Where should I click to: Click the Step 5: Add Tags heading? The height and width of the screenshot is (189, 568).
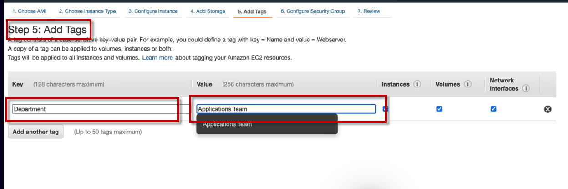click(47, 30)
